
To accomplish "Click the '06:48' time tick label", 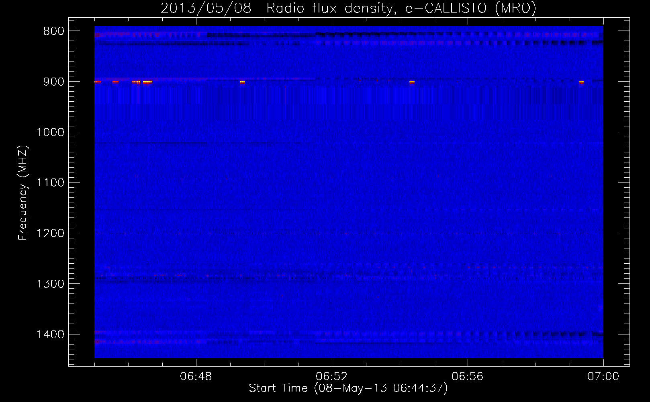I will [196, 377].
